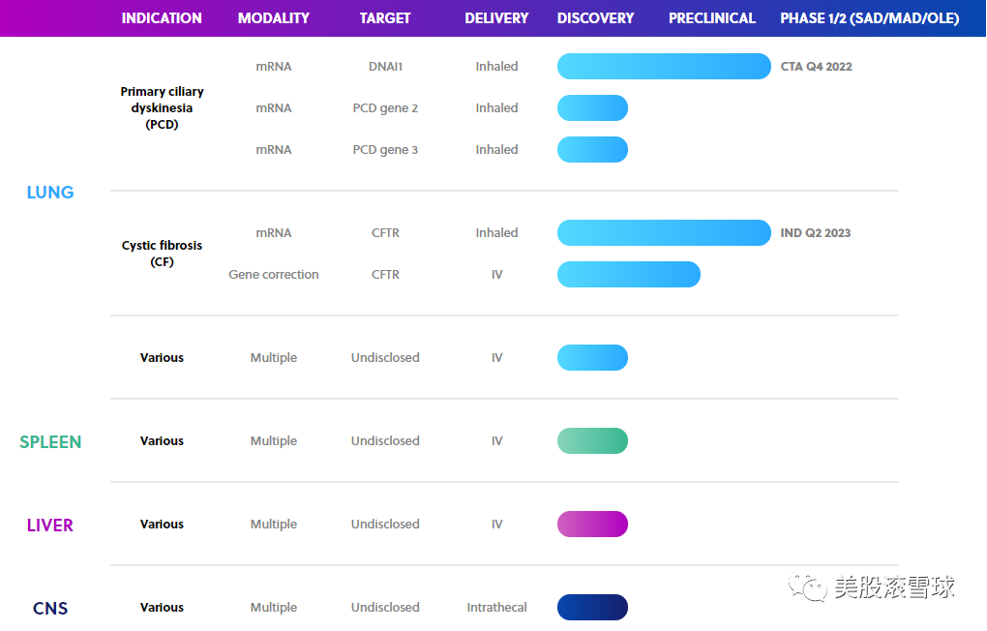Click the green SPLEEN progress bar

tap(592, 441)
